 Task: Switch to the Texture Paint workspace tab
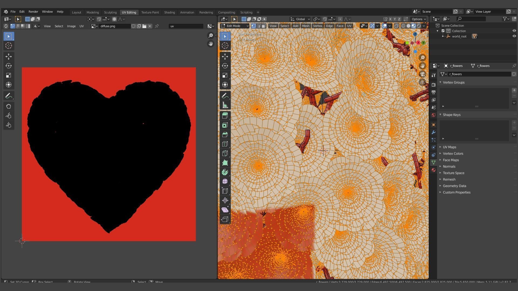click(150, 12)
